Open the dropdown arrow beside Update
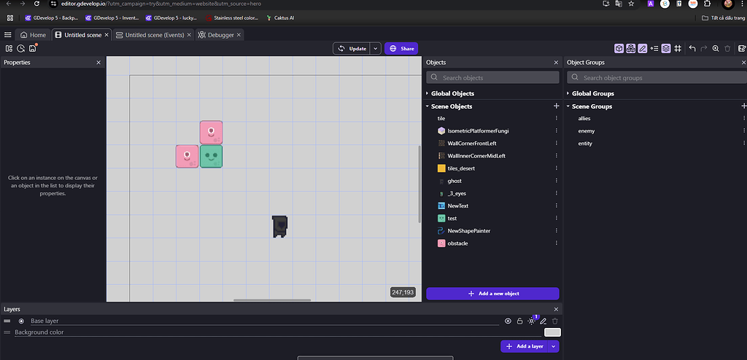Viewport: 747px width, 360px height. click(x=376, y=49)
